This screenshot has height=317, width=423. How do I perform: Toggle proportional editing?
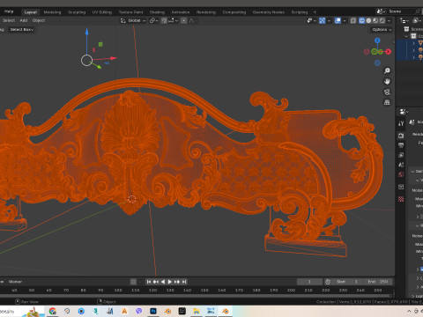tap(184, 20)
